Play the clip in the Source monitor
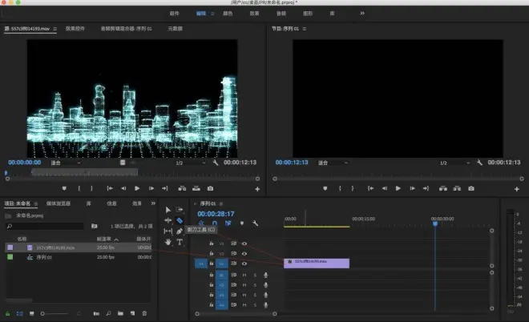Screen dimensions: 529x322 (137, 188)
